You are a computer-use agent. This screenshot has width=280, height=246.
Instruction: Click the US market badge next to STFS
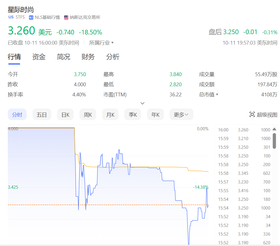tap(11, 17)
